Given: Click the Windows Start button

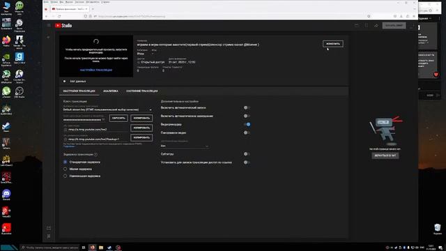Looking at the screenshot, I should pos(9,248).
